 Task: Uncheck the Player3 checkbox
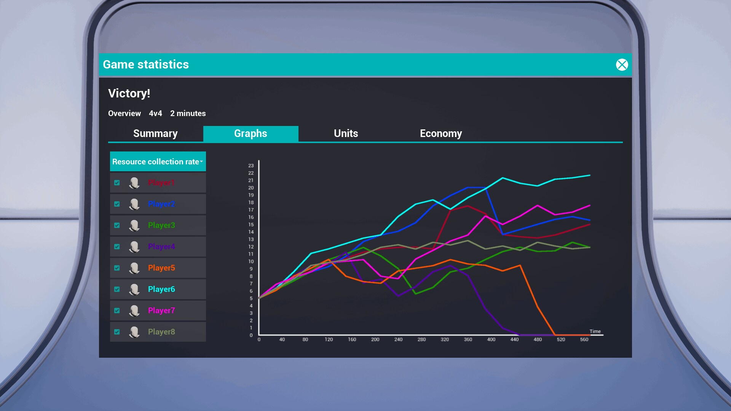pos(117,225)
